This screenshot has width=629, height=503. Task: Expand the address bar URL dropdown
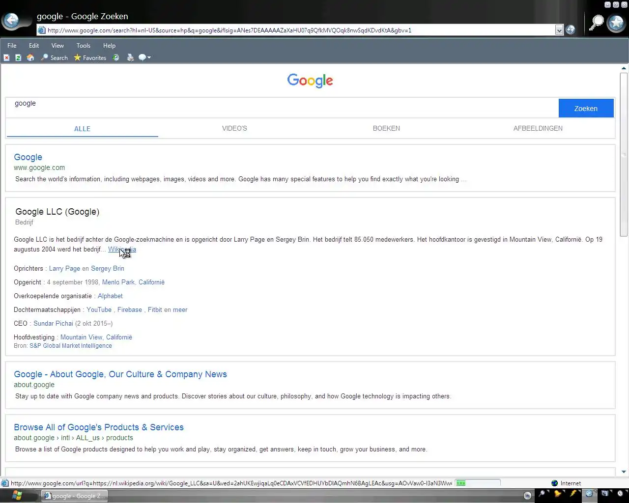(x=559, y=30)
